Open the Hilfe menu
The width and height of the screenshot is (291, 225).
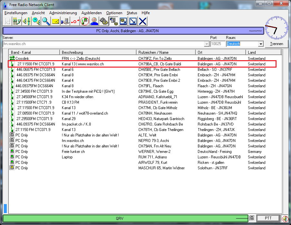coord(145,13)
